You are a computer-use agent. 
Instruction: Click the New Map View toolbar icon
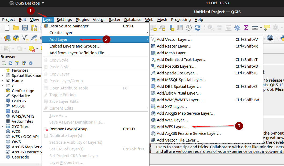pos(153,28)
